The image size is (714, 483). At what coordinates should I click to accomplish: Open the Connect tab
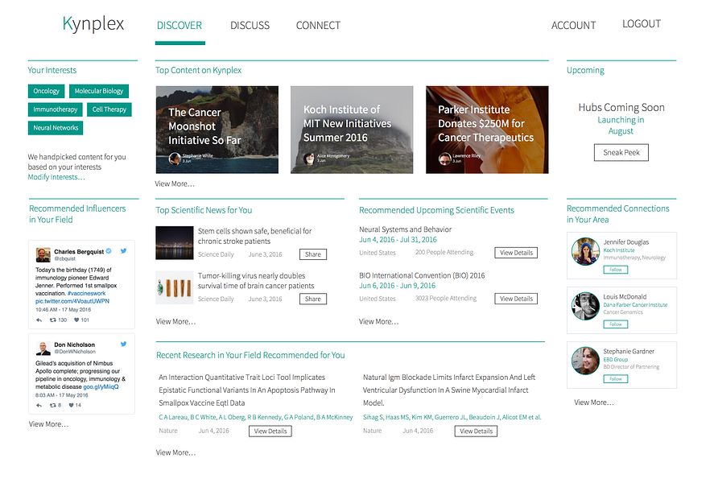click(318, 26)
